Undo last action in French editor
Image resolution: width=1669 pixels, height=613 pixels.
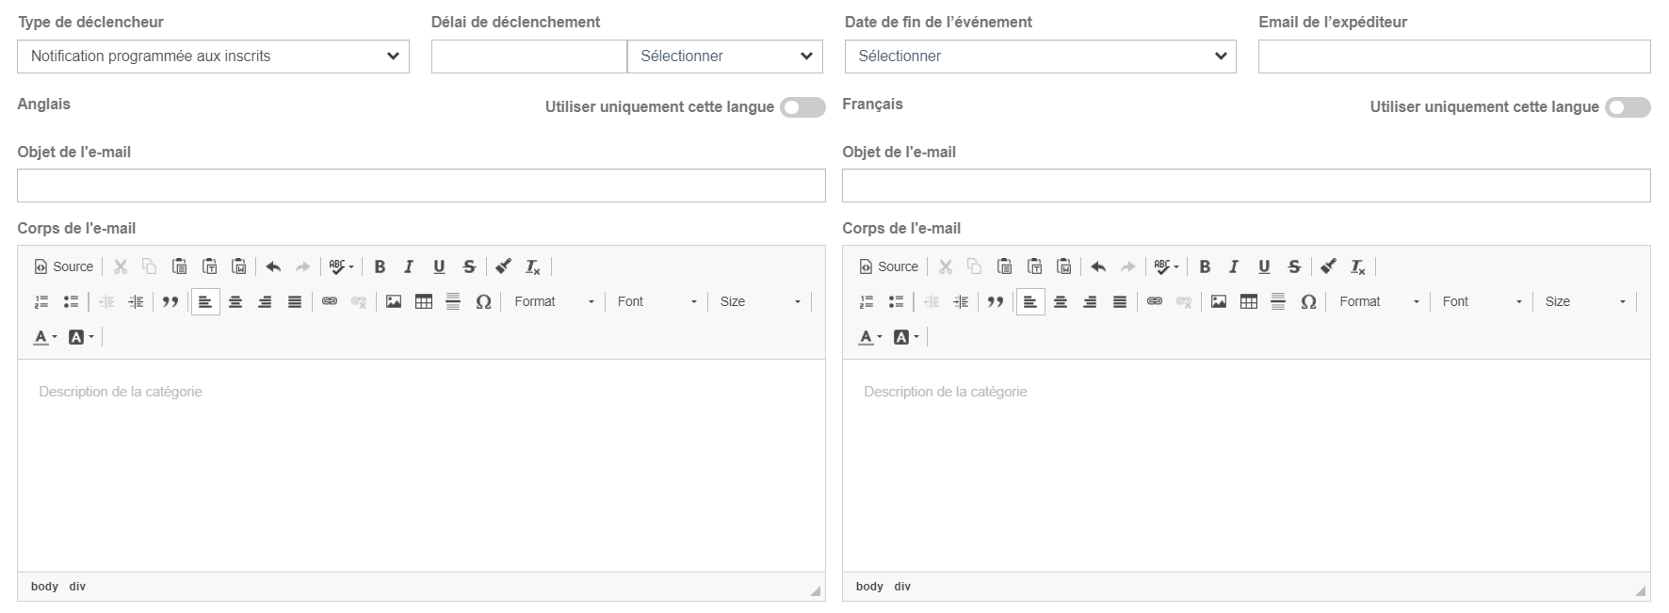1098,266
